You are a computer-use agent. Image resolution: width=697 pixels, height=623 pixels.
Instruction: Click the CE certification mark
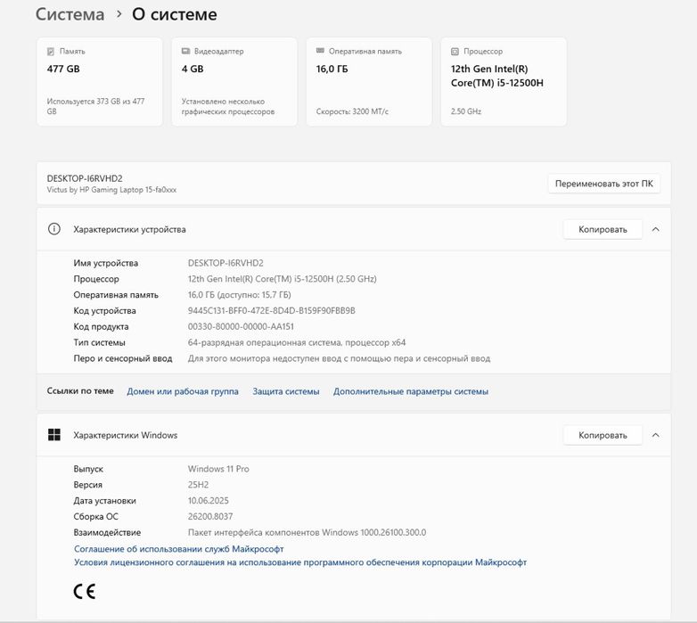coord(85,590)
